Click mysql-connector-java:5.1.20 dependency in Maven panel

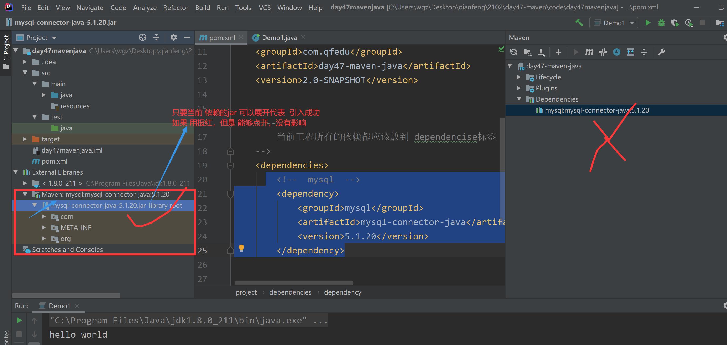(x=597, y=110)
